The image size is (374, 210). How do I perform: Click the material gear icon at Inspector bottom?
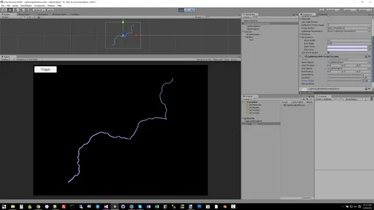(369, 89)
